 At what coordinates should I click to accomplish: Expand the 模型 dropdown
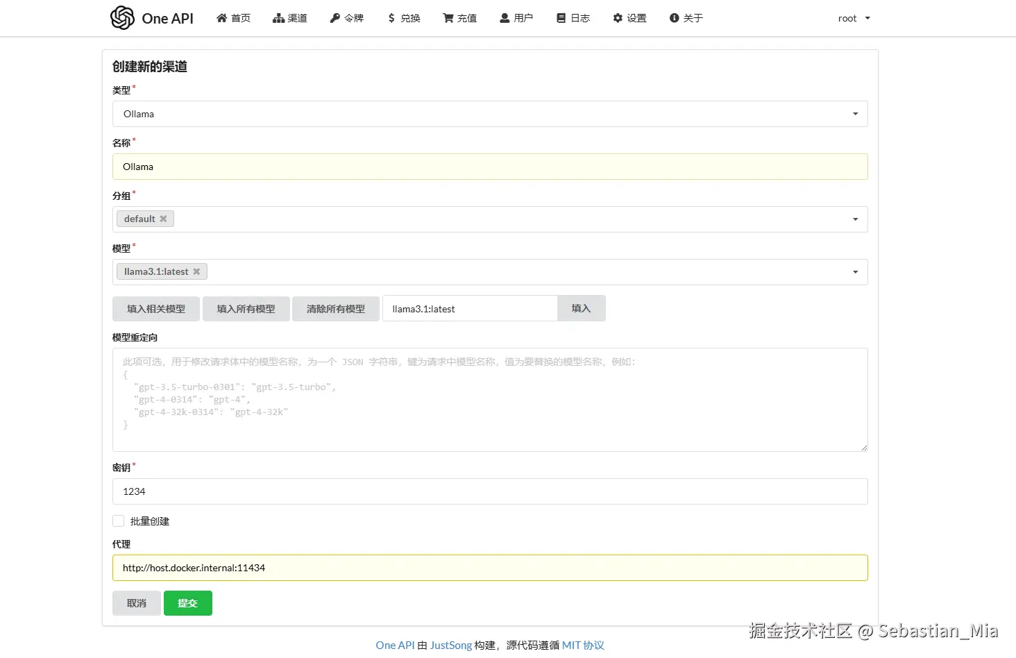[854, 271]
